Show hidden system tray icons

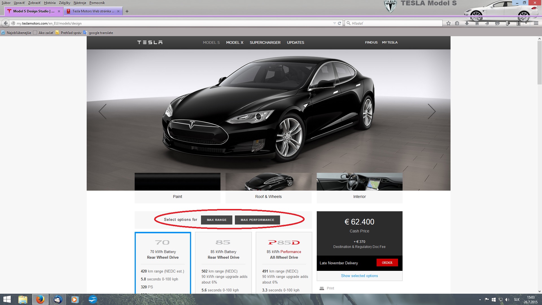coord(480,300)
